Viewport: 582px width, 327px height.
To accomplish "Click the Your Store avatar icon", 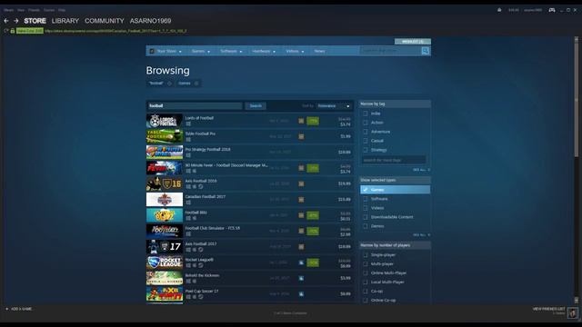I will pyautogui.click(x=152, y=51).
